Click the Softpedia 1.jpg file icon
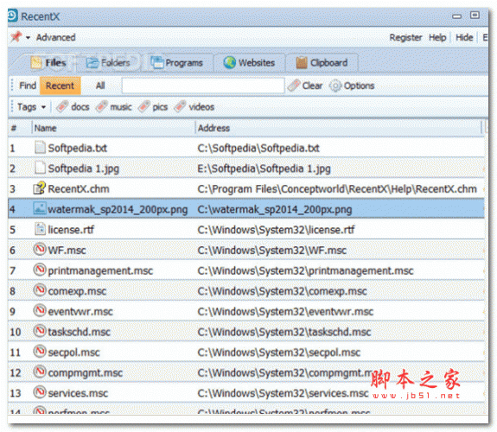Viewport: 497px width, 432px height. pyautogui.click(x=40, y=168)
